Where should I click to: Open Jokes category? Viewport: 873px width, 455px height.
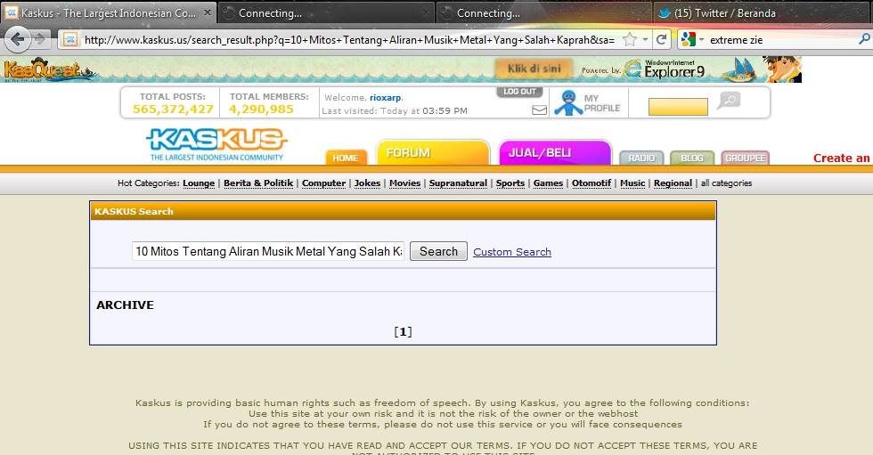367,183
